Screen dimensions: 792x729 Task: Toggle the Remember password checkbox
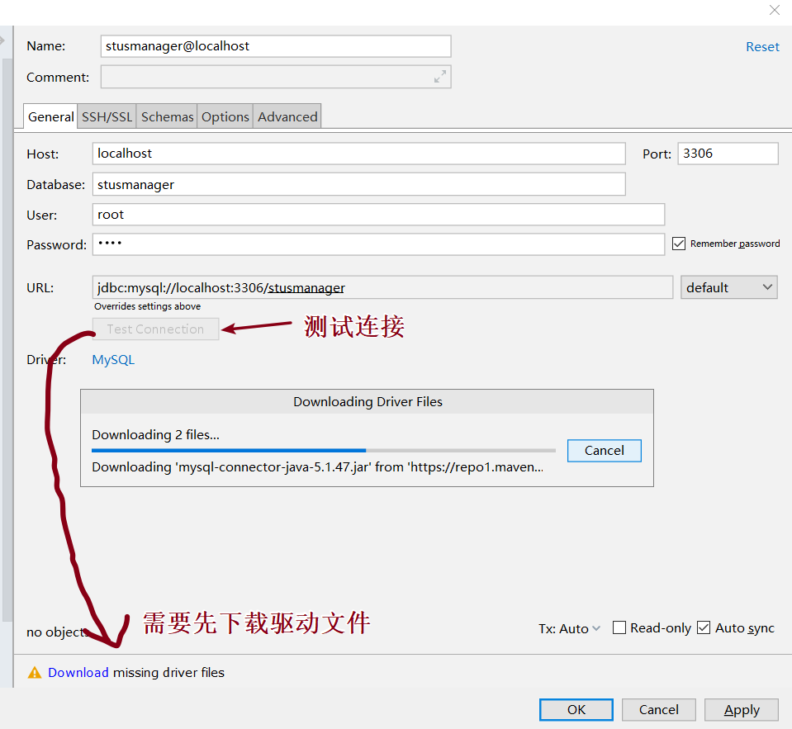(x=678, y=244)
